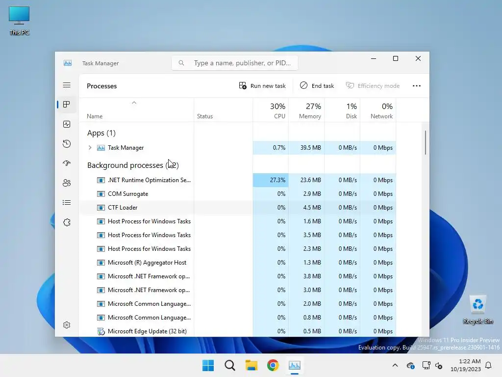502x377 pixels.
Task: Click the CTF Loader process icon
Action: coord(101,208)
